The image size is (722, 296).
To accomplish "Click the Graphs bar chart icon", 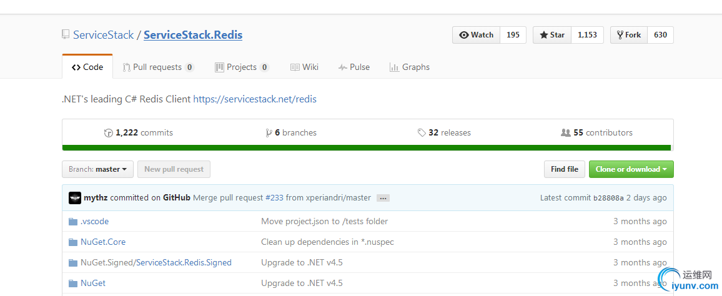I will coord(394,67).
